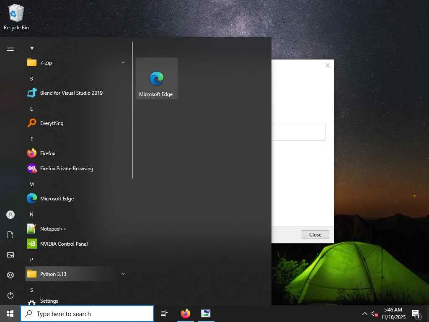Click the X button on the dialog
This screenshot has width=429, height=322.
tap(328, 65)
